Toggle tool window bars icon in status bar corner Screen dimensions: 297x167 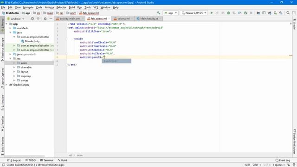click(x=3, y=165)
